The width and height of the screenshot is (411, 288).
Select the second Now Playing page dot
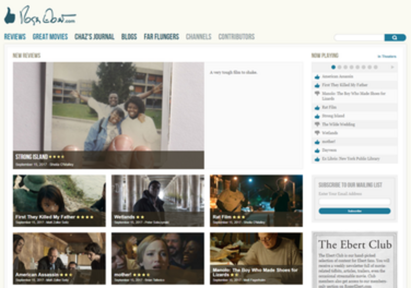click(x=339, y=67)
